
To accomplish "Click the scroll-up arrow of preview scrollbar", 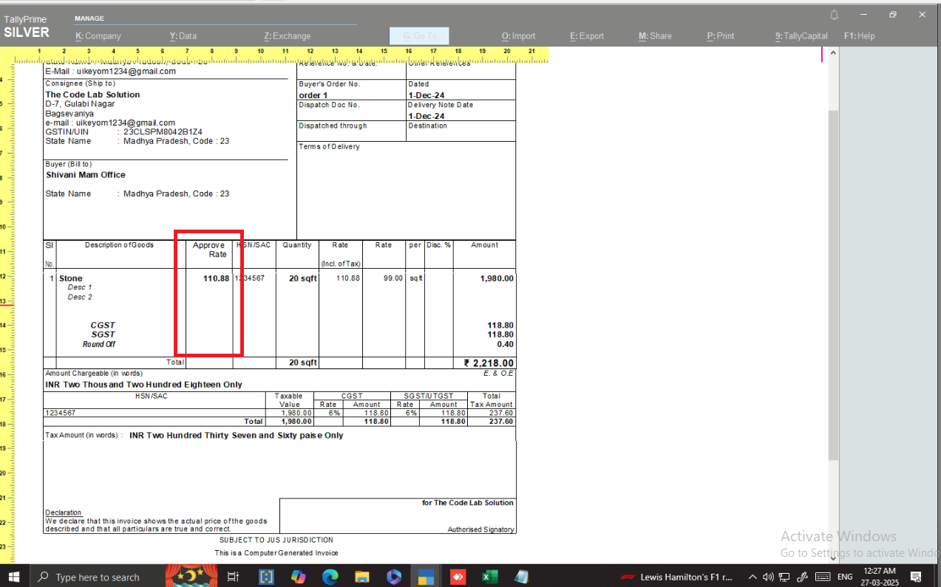I will [833, 53].
